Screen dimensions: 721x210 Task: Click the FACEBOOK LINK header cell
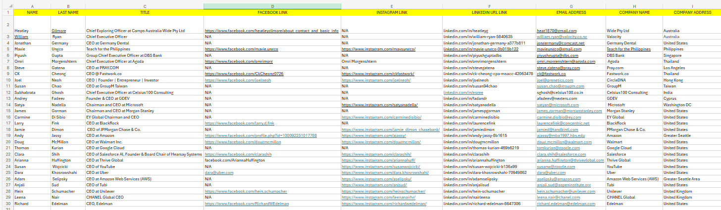pos(272,12)
